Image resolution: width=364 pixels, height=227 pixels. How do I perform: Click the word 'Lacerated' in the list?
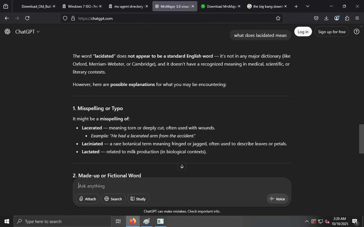92,128
